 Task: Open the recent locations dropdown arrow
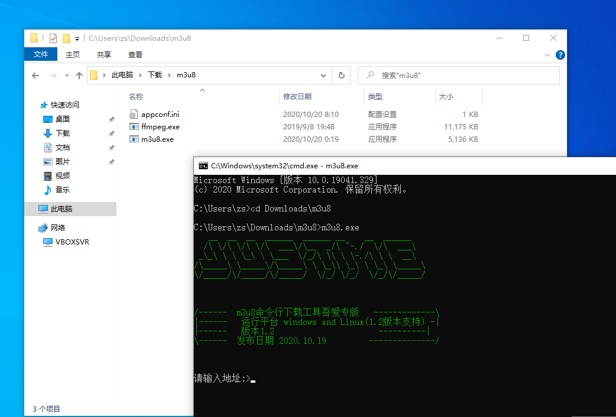point(67,76)
